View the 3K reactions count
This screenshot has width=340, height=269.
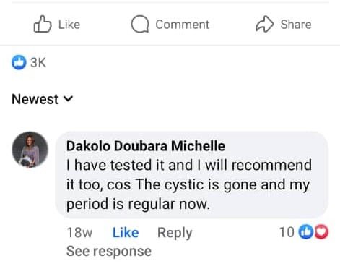click(x=38, y=63)
